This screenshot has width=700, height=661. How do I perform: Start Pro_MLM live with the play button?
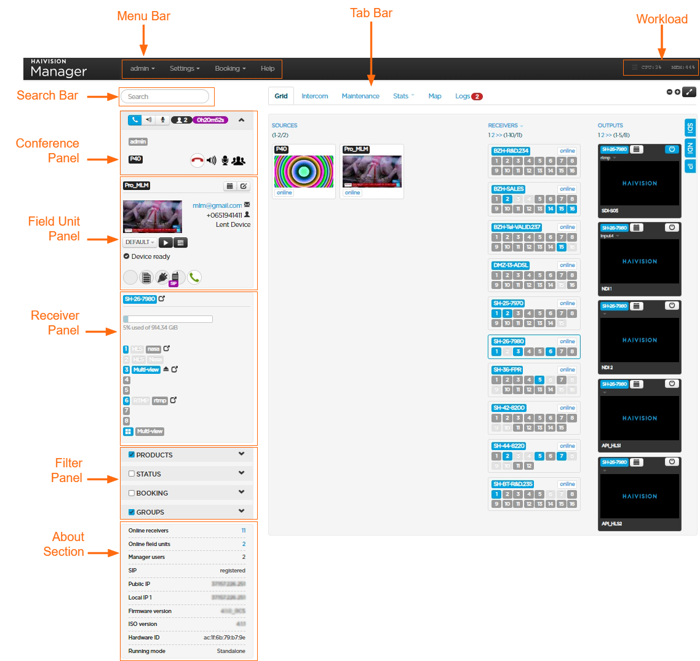[x=165, y=242]
